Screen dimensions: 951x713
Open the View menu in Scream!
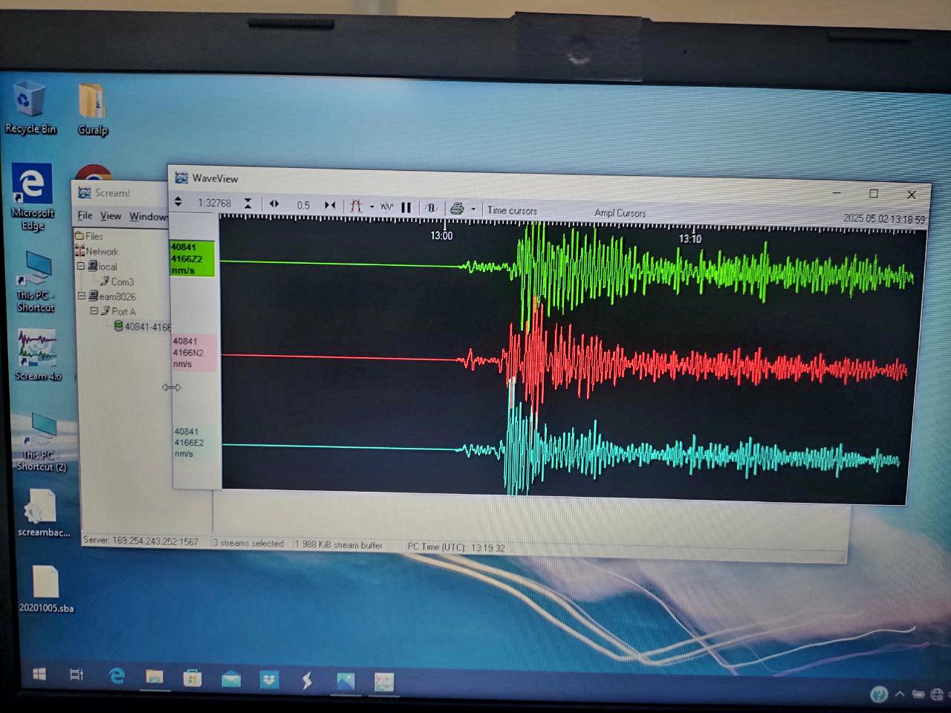tap(111, 216)
